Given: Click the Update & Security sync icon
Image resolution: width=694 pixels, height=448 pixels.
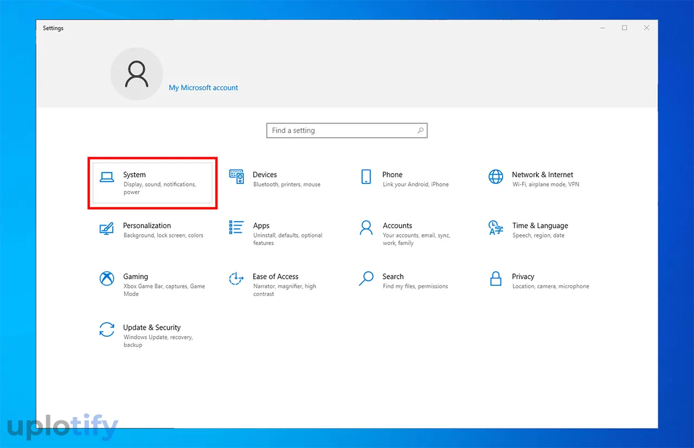Looking at the screenshot, I should click(107, 330).
